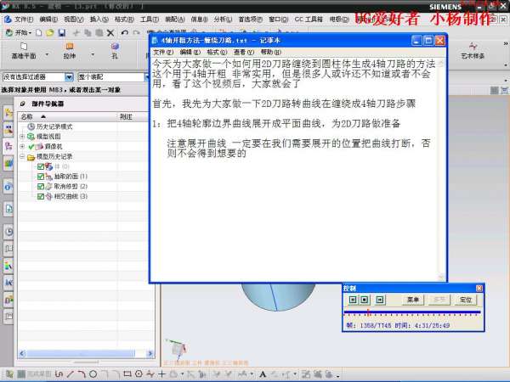Click the text A tool in bottom toolbar

(263, 374)
